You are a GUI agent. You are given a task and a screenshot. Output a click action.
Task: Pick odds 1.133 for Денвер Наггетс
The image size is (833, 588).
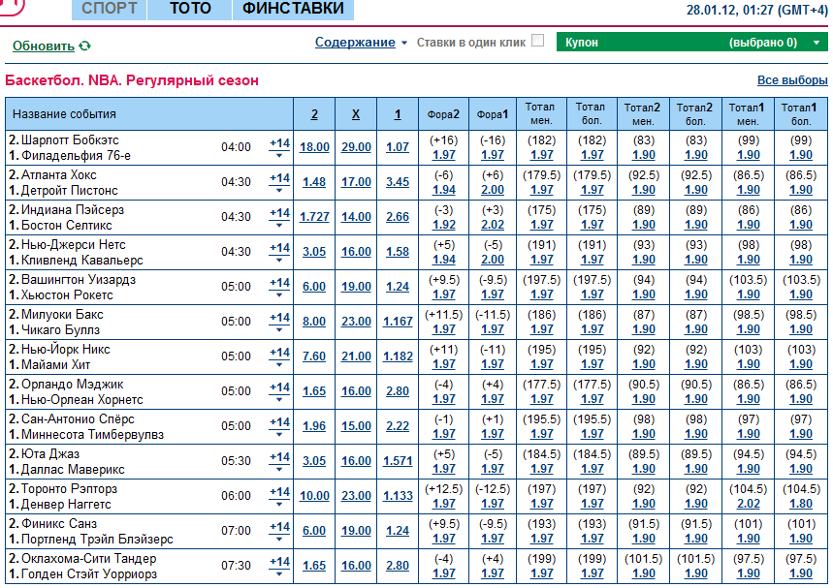[x=398, y=496]
